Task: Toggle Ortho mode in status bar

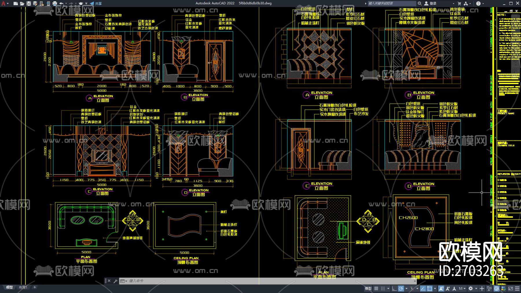Action: pyautogui.click(x=394, y=288)
